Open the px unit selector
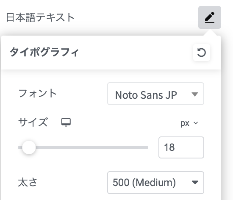233x200 pixels. [x=189, y=123]
